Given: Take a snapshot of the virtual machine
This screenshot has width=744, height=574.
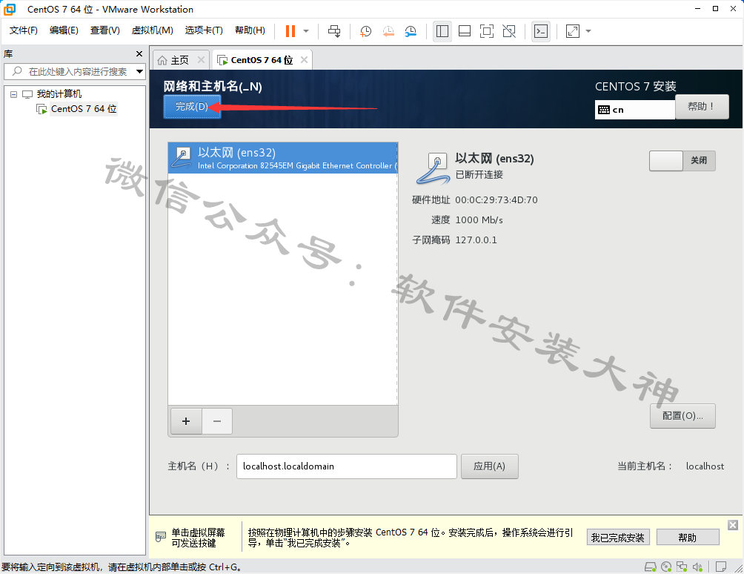Looking at the screenshot, I should tap(365, 31).
